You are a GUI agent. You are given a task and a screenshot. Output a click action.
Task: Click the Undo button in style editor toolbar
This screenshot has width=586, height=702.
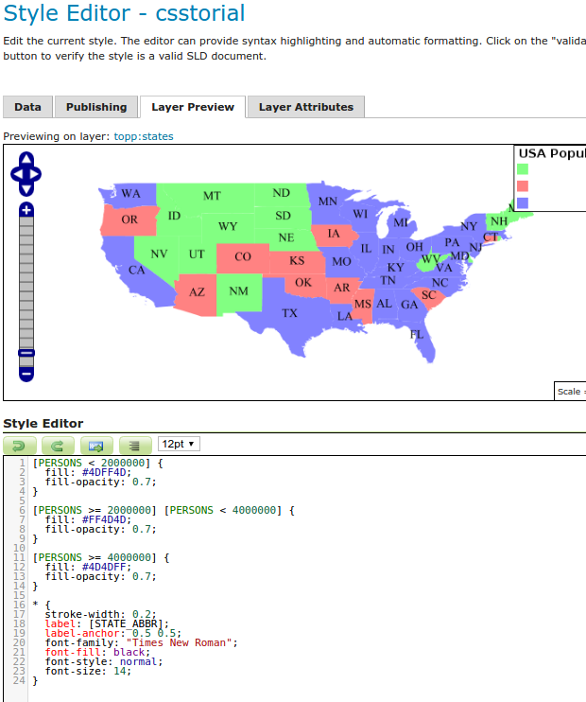[20, 446]
